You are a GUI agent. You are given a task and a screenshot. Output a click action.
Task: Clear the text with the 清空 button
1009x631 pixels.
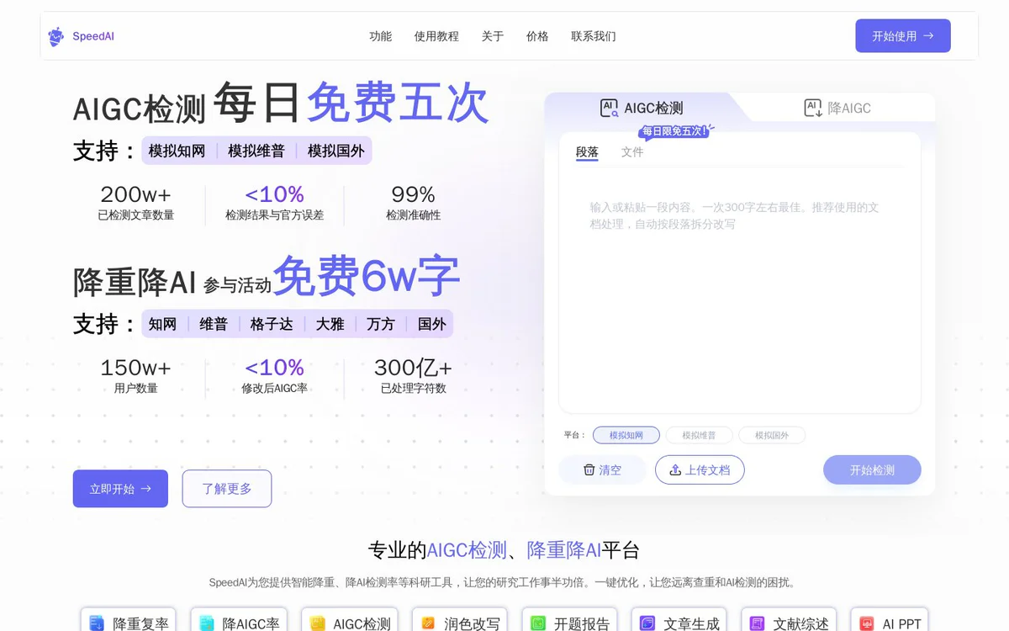(603, 470)
